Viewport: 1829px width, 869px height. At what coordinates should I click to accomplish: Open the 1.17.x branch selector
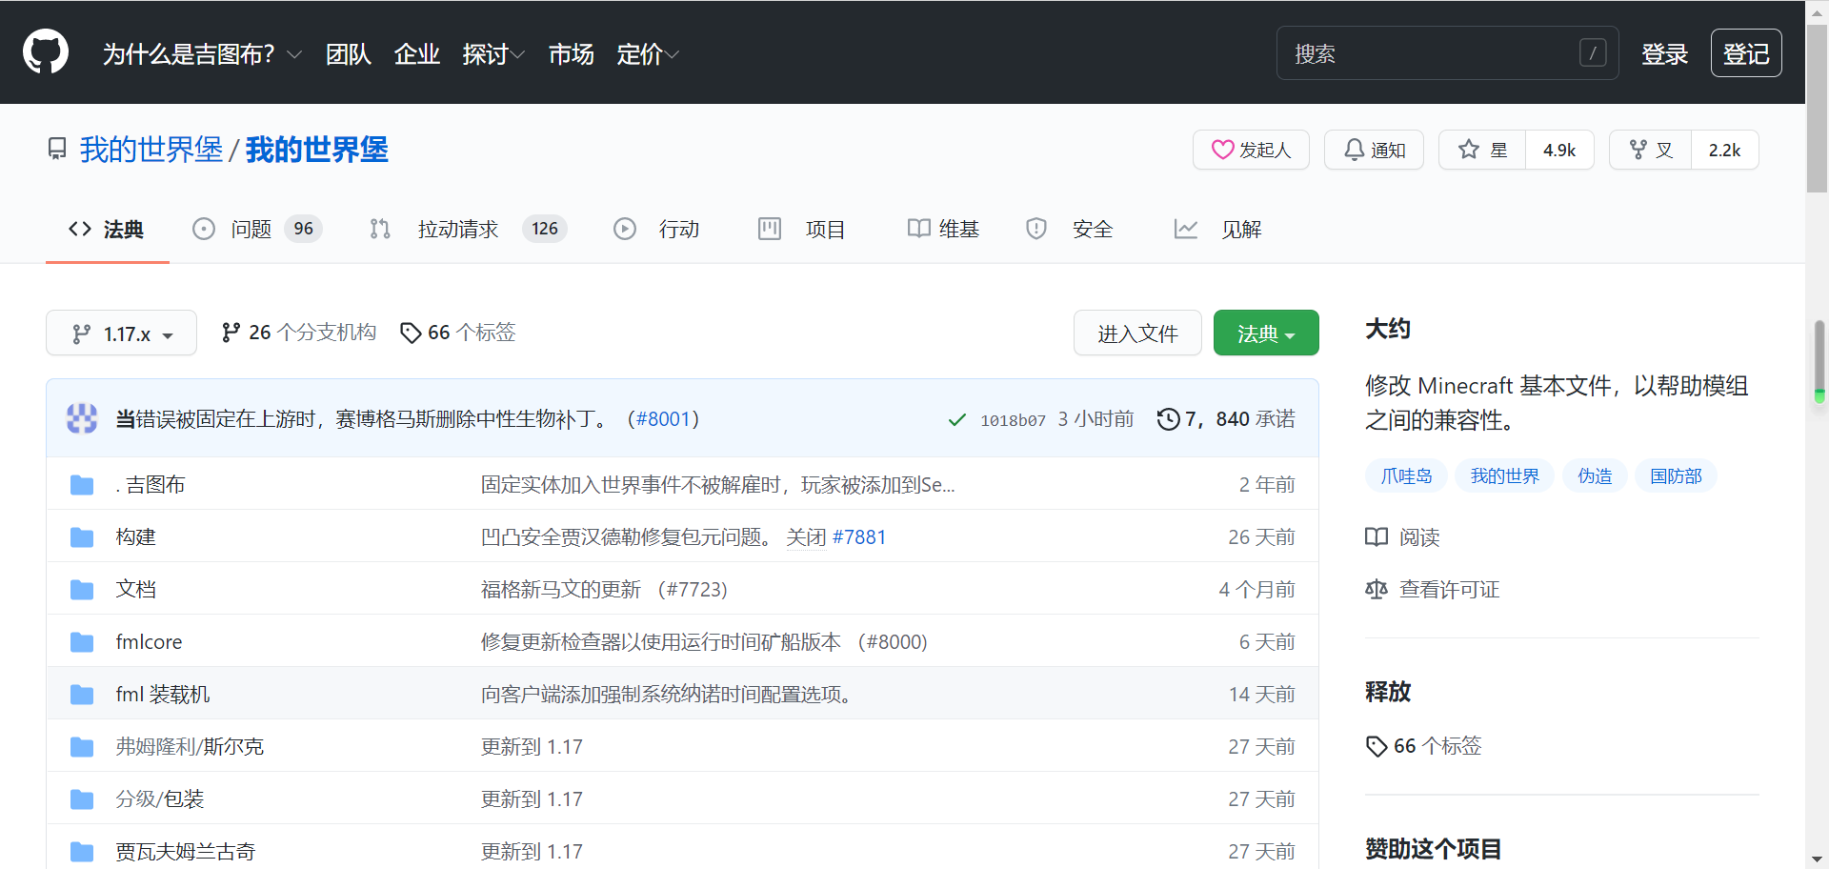[x=122, y=333]
